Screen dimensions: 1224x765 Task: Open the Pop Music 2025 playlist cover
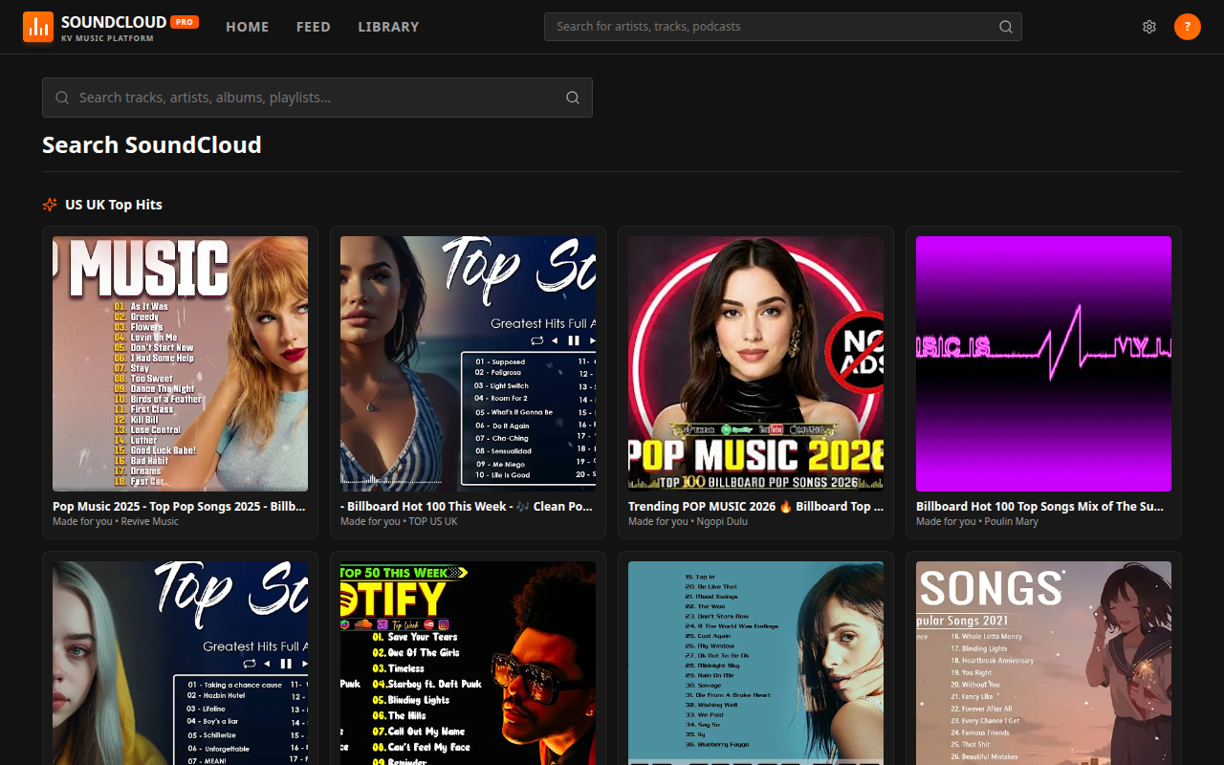coord(181,363)
